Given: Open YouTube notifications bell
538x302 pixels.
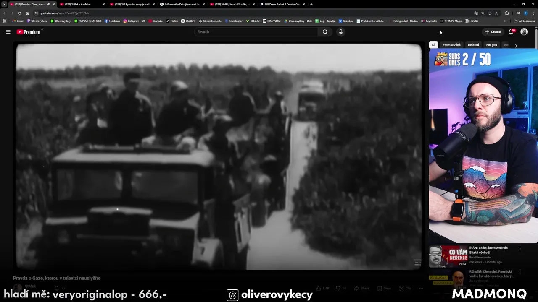Looking at the screenshot, I should point(511,32).
